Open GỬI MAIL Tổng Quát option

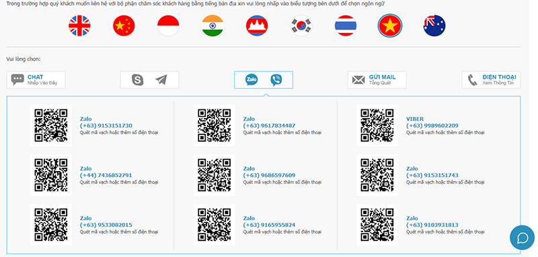(x=377, y=80)
